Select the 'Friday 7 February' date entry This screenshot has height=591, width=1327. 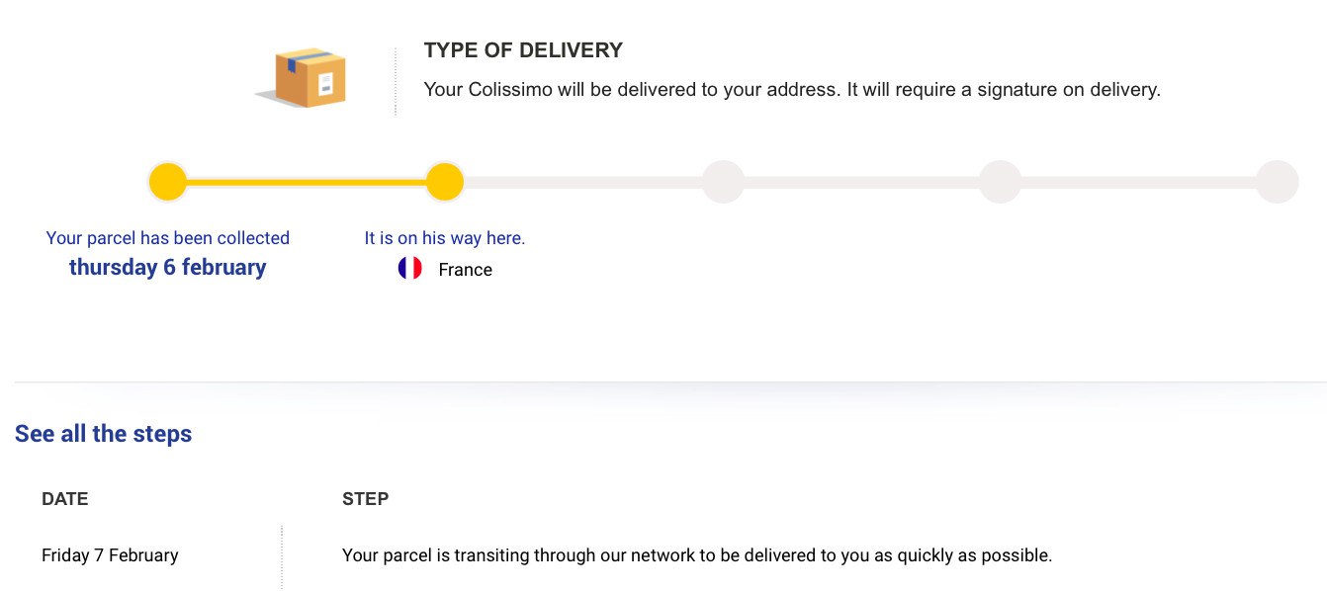110,555
